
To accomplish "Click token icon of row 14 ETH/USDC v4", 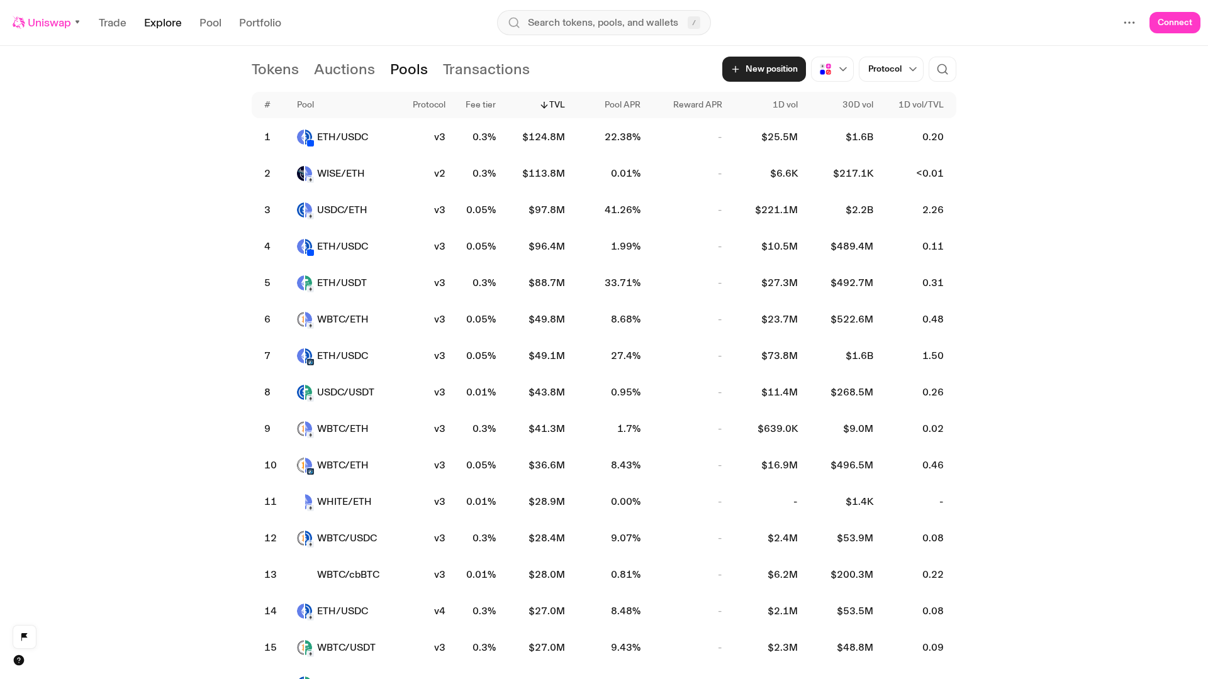I will point(305,611).
